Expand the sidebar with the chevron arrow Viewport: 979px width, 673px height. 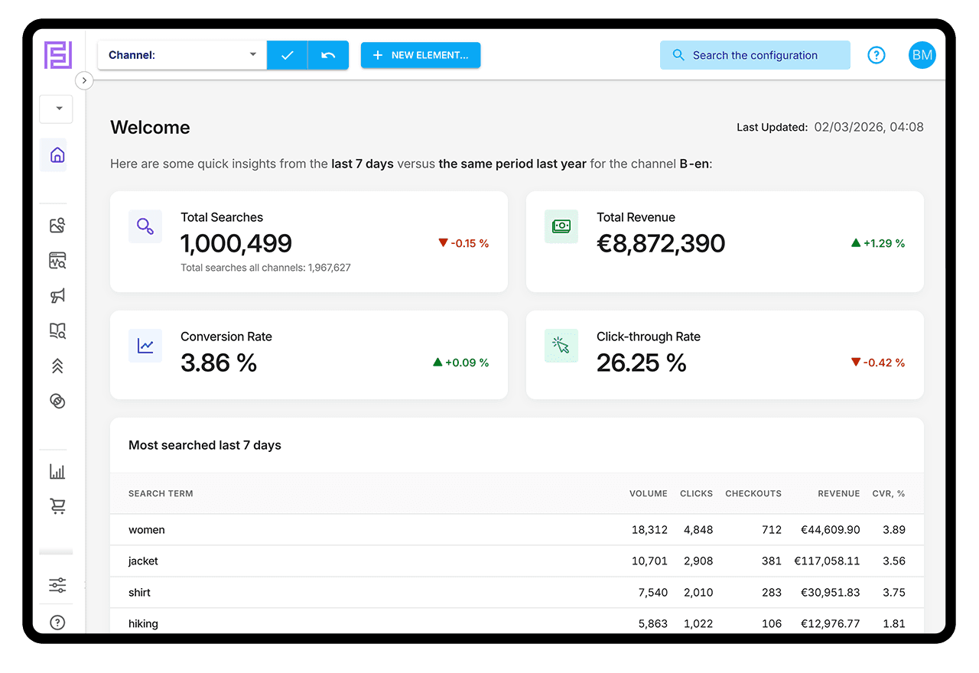84,80
